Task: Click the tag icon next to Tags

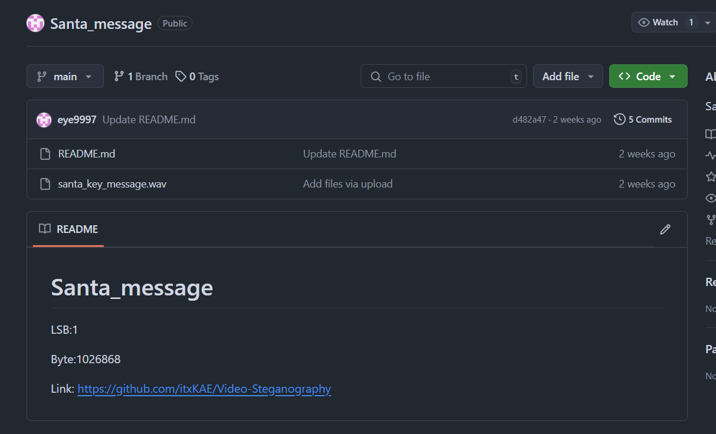Action: pyautogui.click(x=181, y=77)
